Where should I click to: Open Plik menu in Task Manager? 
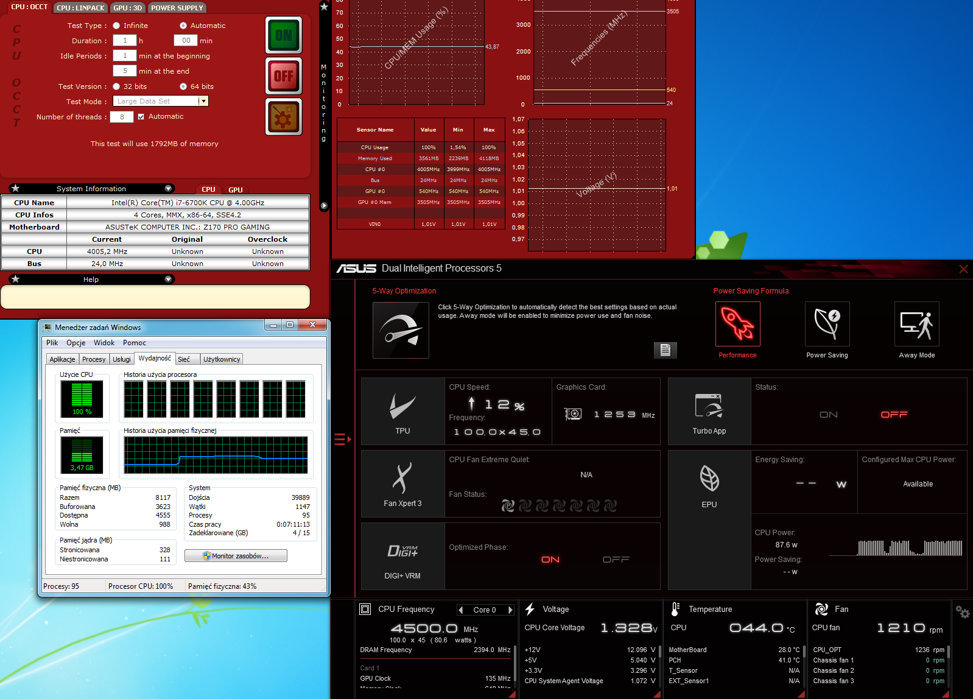point(52,343)
